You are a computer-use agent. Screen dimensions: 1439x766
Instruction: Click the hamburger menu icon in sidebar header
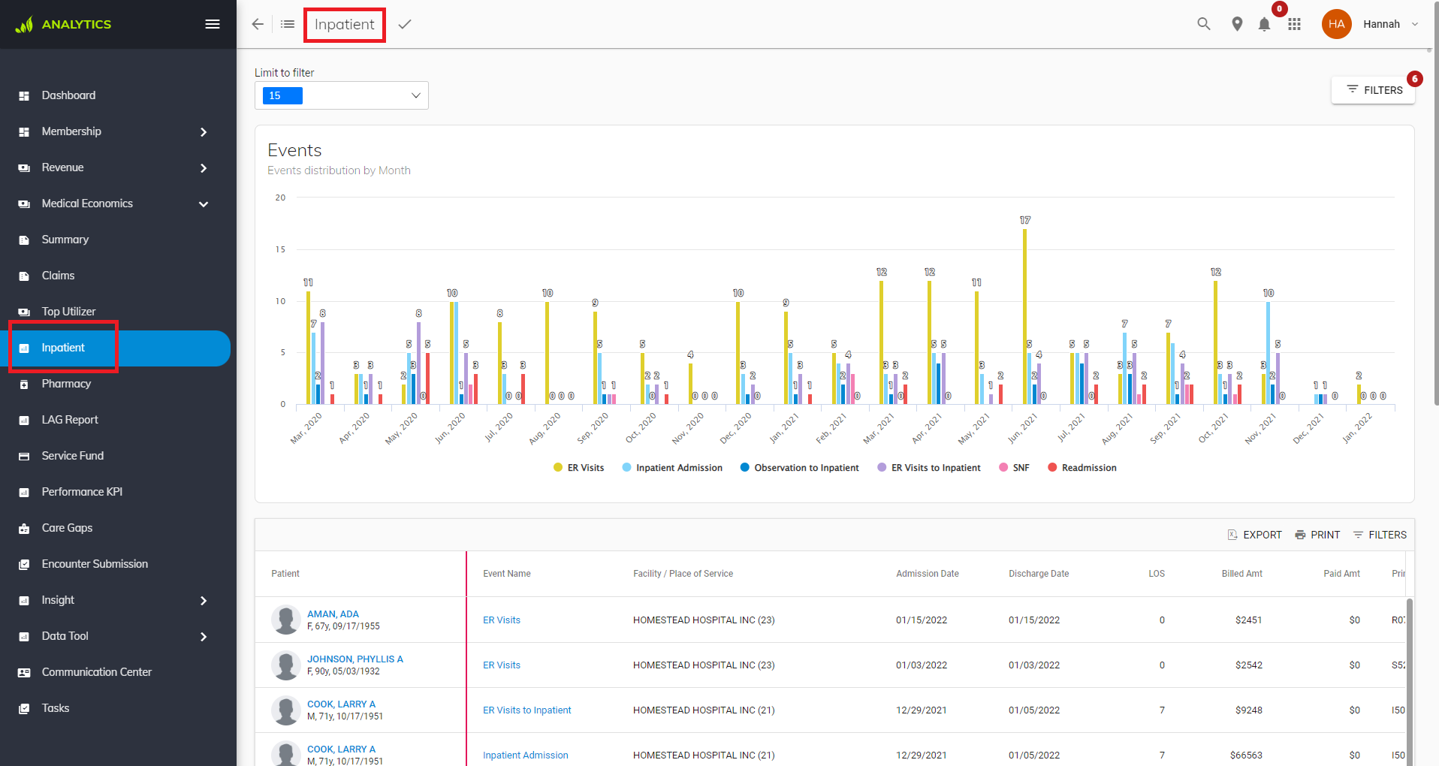213,24
